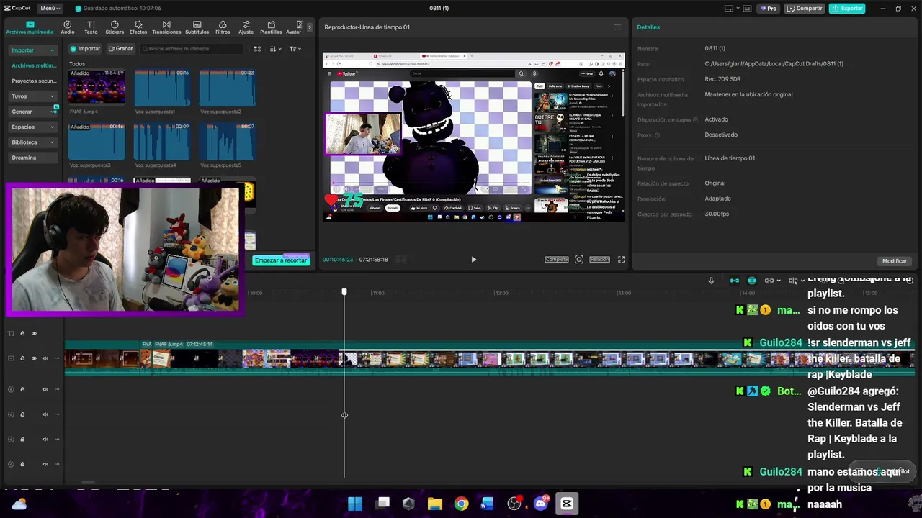Show more tabs with the right arrow

coord(310,27)
